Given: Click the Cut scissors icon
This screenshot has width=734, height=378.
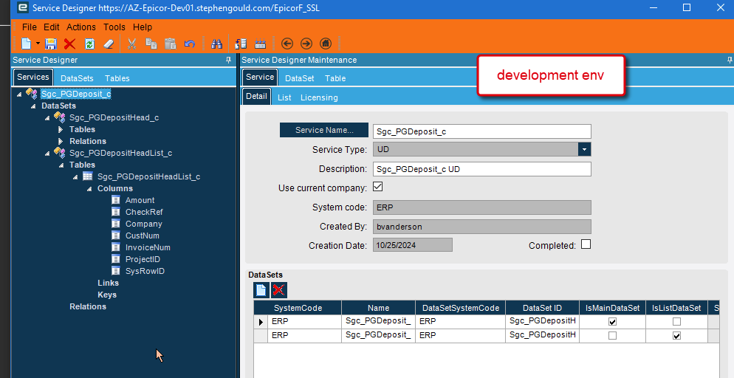Looking at the screenshot, I should pyautogui.click(x=132, y=44).
